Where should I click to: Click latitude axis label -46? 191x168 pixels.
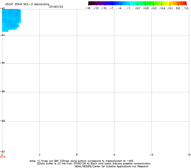click(2, 91)
